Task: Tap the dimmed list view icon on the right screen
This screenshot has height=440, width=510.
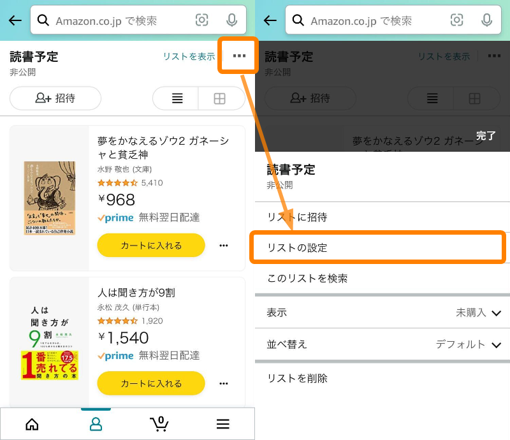Action: point(432,98)
